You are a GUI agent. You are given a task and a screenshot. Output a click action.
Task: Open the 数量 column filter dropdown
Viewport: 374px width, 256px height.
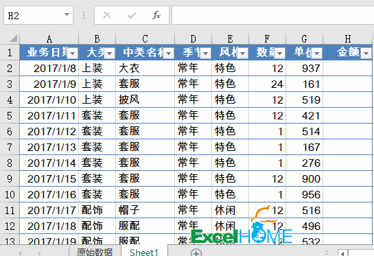click(279, 54)
